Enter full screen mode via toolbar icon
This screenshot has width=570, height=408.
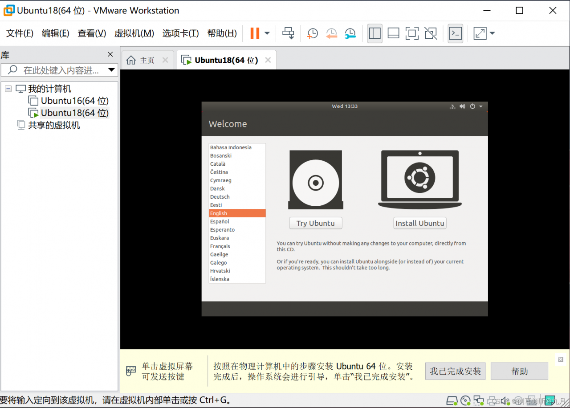coord(412,33)
